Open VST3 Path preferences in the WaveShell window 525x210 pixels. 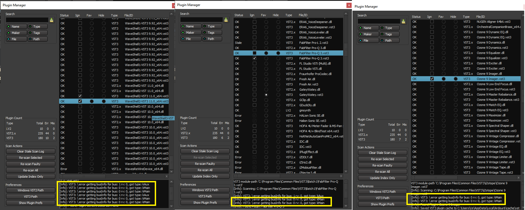pyautogui.click(x=31, y=197)
